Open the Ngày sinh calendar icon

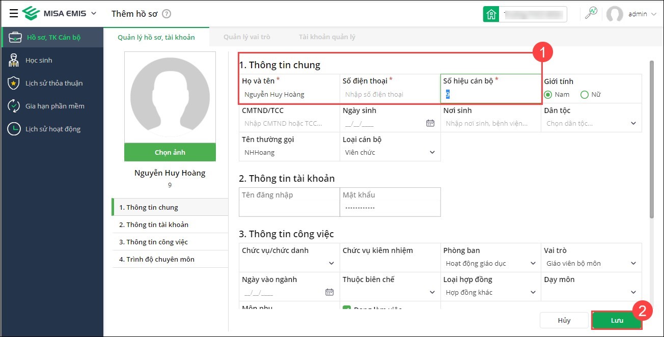(x=430, y=123)
